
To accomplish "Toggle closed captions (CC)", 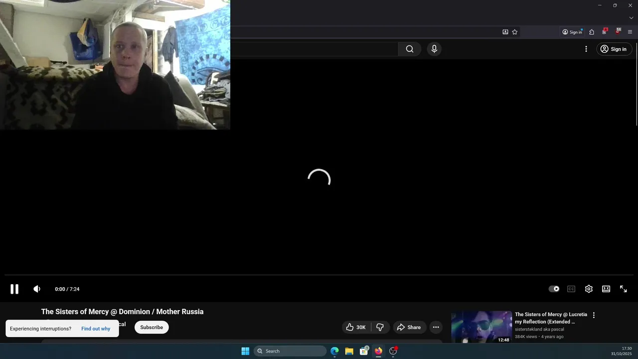I will (571, 289).
